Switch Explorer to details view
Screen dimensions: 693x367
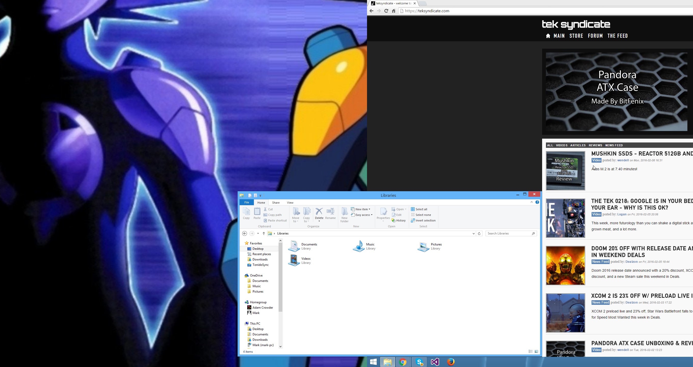point(530,351)
